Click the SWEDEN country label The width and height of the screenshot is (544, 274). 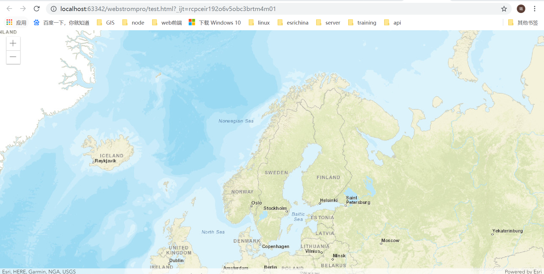pos(276,173)
